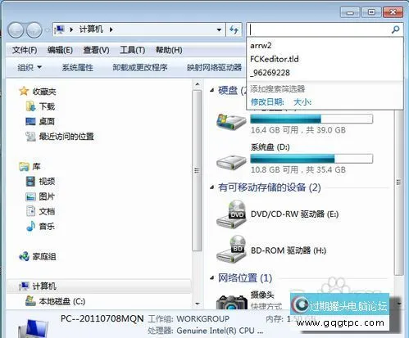Collapse the 网络位置 group
409x338 pixels.
pos(212,278)
